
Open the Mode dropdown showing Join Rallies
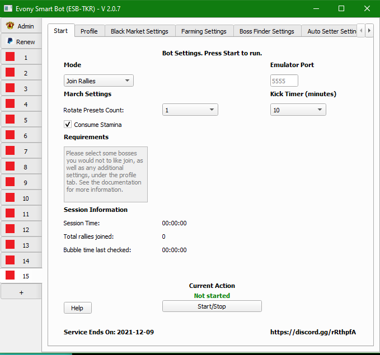pos(98,81)
